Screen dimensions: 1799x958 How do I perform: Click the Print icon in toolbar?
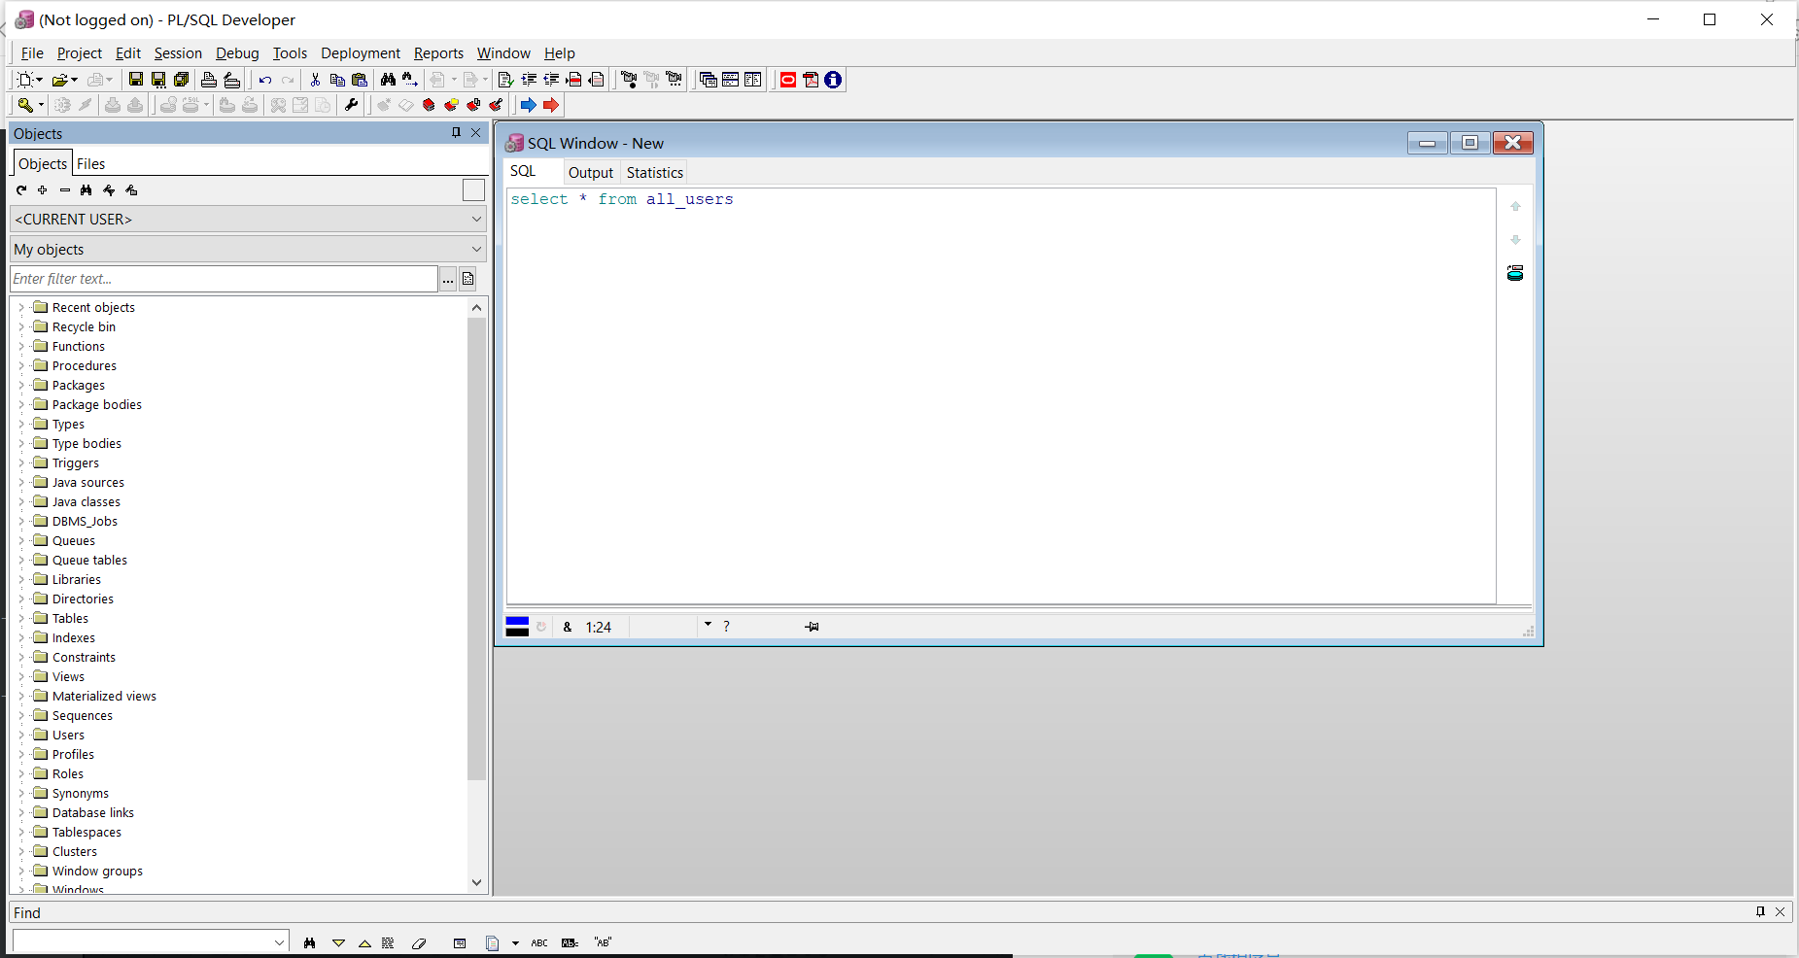pyautogui.click(x=209, y=80)
